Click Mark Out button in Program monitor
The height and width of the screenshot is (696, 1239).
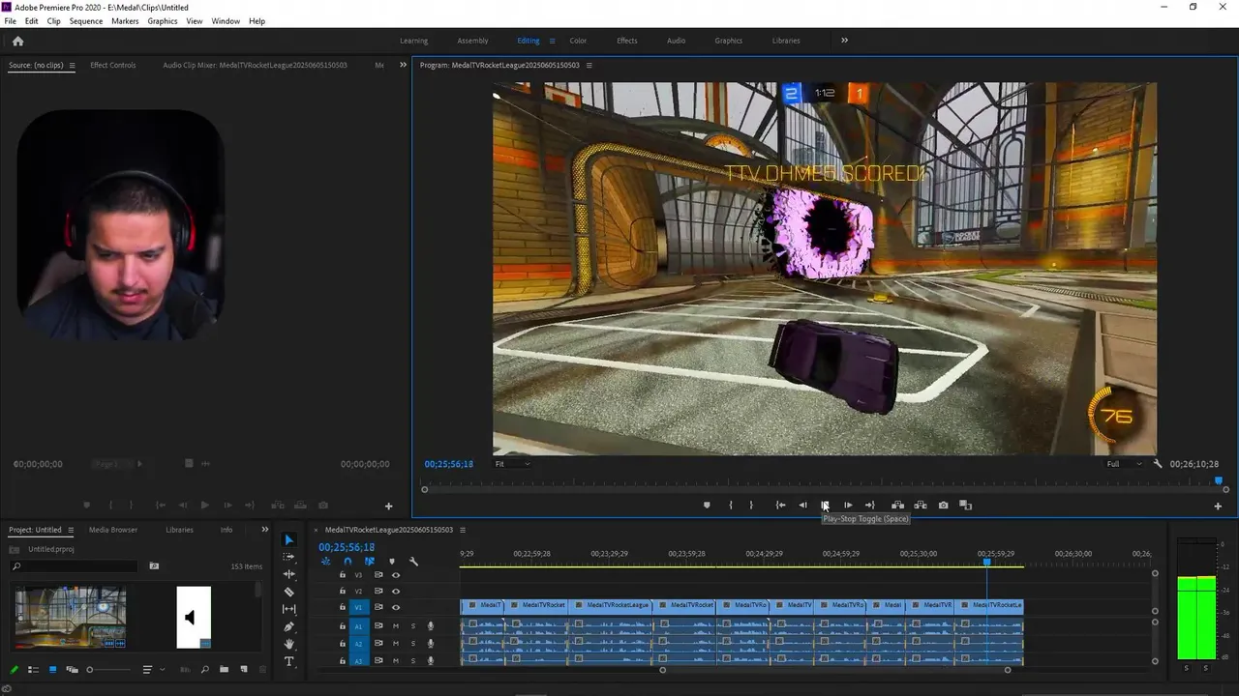point(751,505)
